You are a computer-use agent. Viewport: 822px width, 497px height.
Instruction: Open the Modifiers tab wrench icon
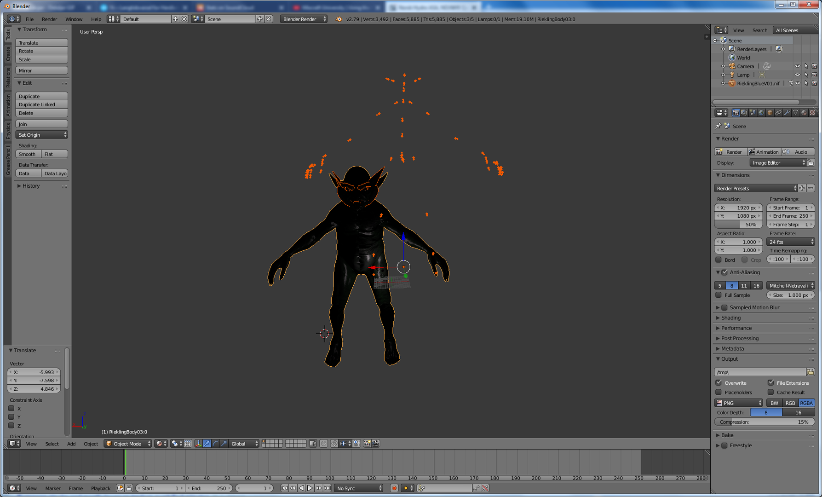[x=787, y=113]
